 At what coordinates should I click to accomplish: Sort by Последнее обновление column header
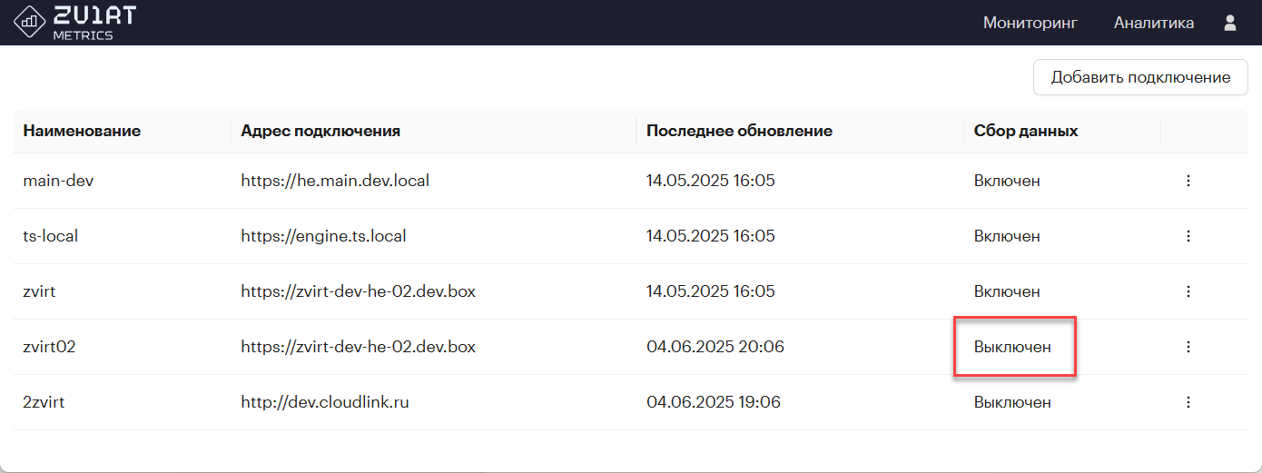[739, 131]
